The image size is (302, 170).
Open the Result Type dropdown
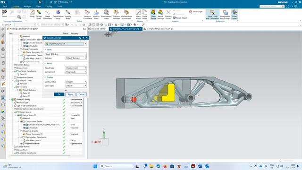click(76, 68)
